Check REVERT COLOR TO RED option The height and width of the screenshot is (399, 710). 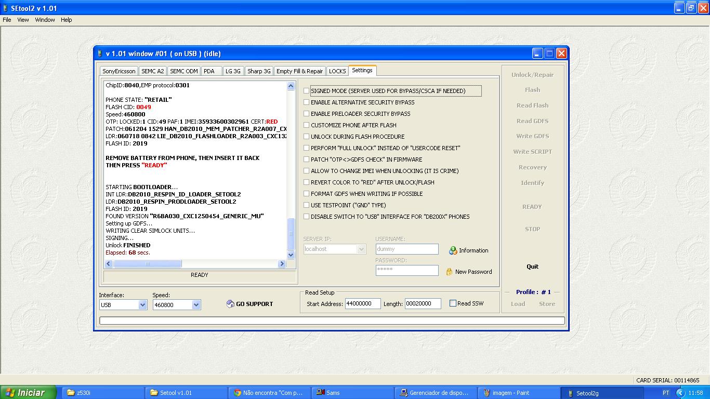[x=307, y=182]
